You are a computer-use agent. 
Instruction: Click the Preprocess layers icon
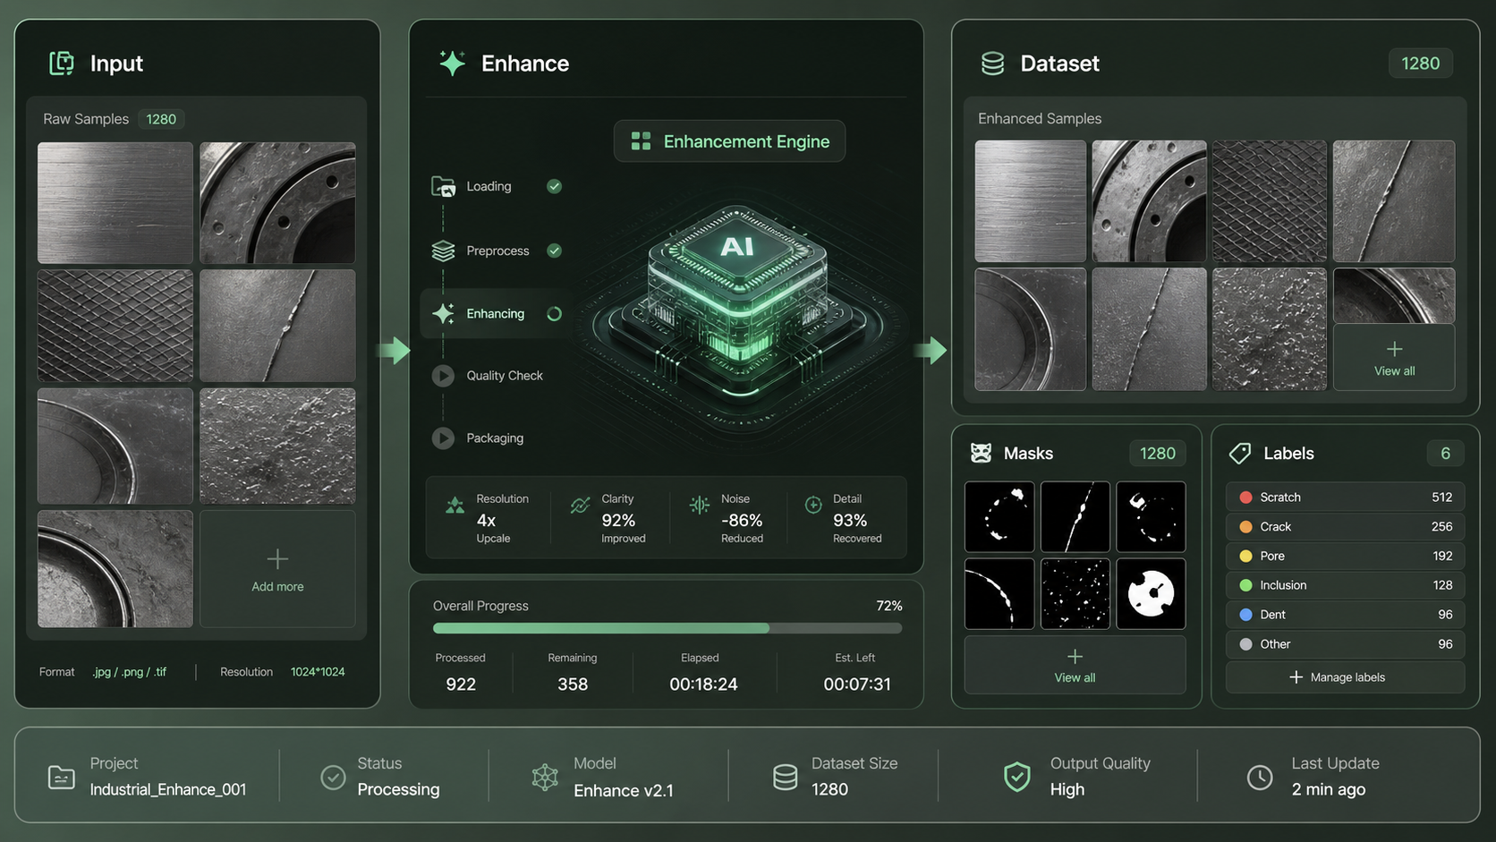[x=443, y=251]
